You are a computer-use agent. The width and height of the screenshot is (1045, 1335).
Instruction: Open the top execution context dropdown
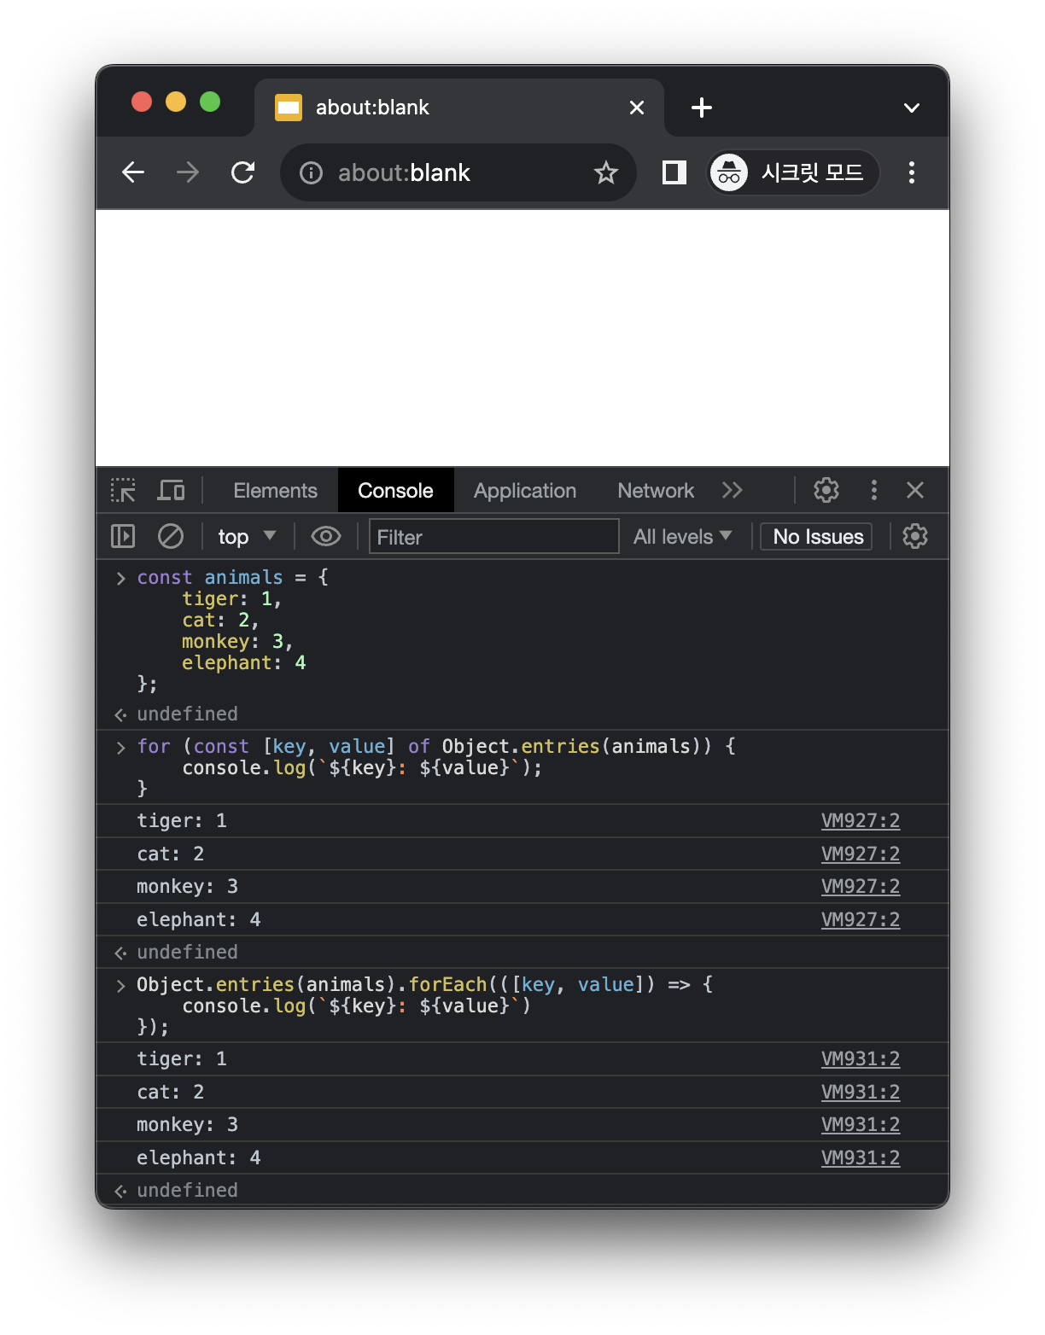point(247,537)
